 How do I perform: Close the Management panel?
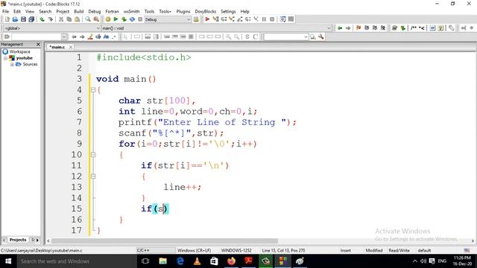pos(38,45)
